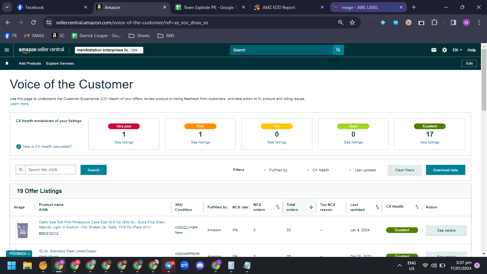Image resolution: width=487 pixels, height=274 pixels.
Task: Click the Chrome reload page icon
Action: [x=34, y=22]
